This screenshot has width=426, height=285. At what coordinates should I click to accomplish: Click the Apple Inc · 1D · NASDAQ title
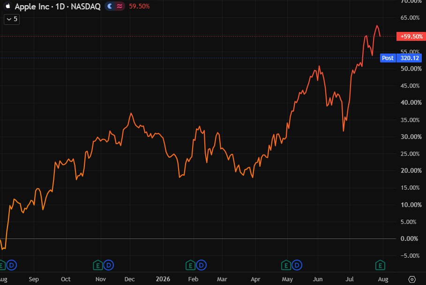tap(58, 6)
